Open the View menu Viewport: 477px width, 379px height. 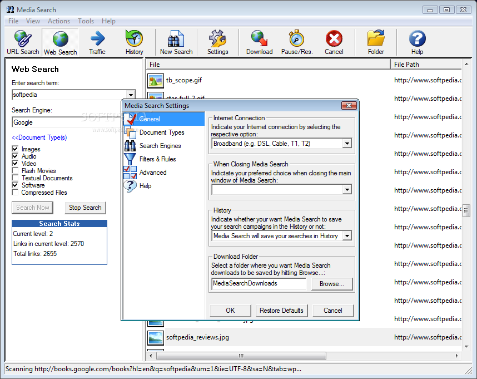[x=33, y=21]
